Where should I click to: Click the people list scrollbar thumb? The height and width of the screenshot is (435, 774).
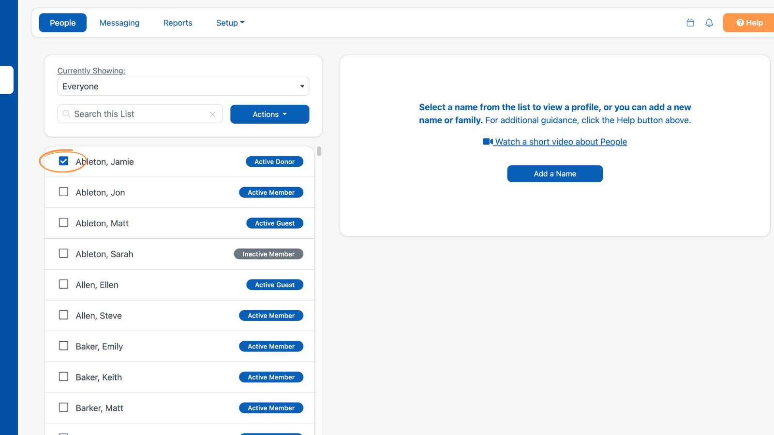(319, 151)
